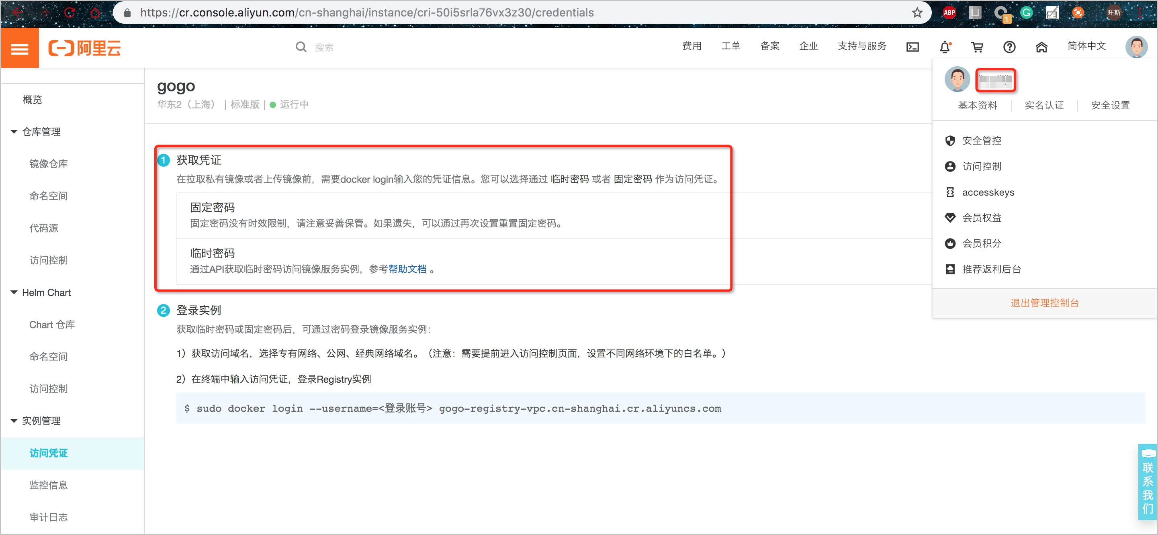The image size is (1158, 535).
Task: Open 命名空间 under Helm Chart
Action: pyautogui.click(x=49, y=357)
